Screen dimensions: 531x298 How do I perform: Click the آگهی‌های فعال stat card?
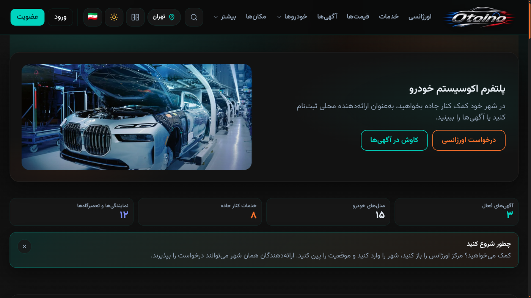456,212
